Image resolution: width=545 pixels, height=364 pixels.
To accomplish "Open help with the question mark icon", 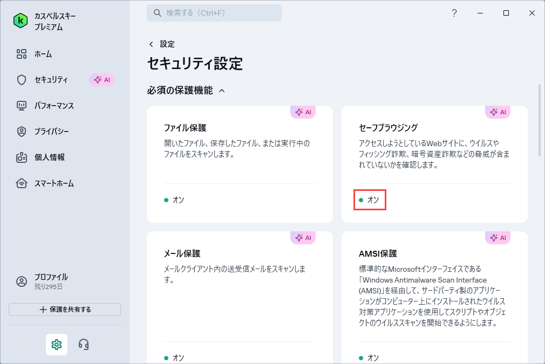I will tap(454, 13).
